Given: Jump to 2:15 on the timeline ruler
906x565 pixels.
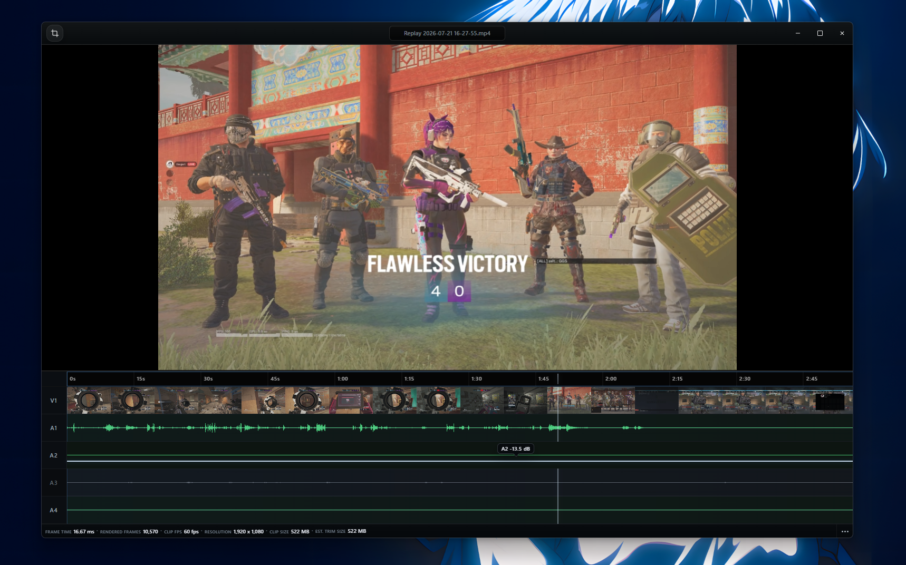Looking at the screenshot, I should (678, 379).
